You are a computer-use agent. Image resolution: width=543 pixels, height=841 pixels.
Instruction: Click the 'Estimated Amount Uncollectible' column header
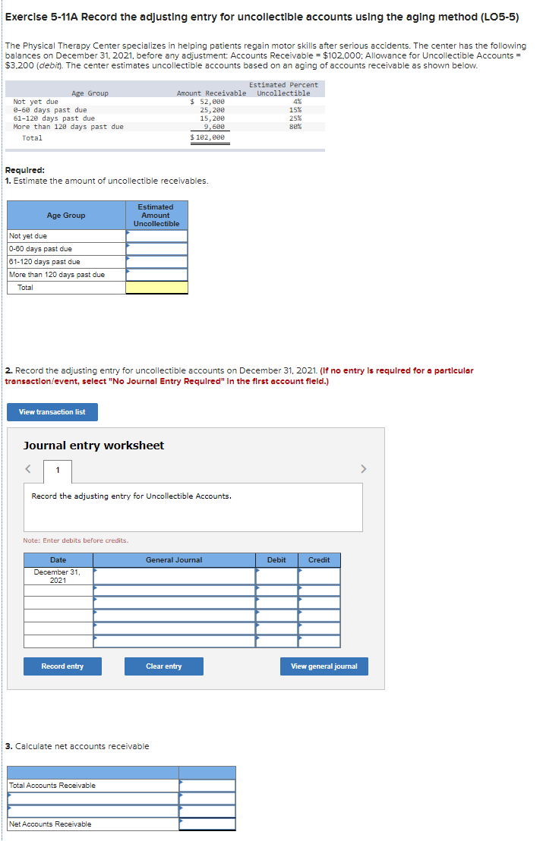pyautogui.click(x=156, y=215)
